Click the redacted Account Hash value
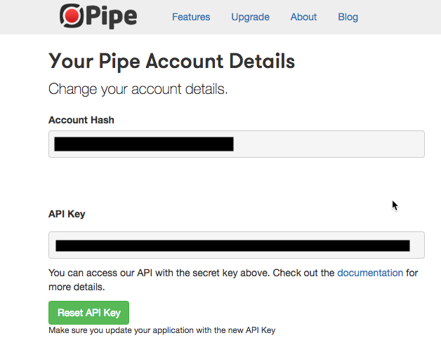 144,144
